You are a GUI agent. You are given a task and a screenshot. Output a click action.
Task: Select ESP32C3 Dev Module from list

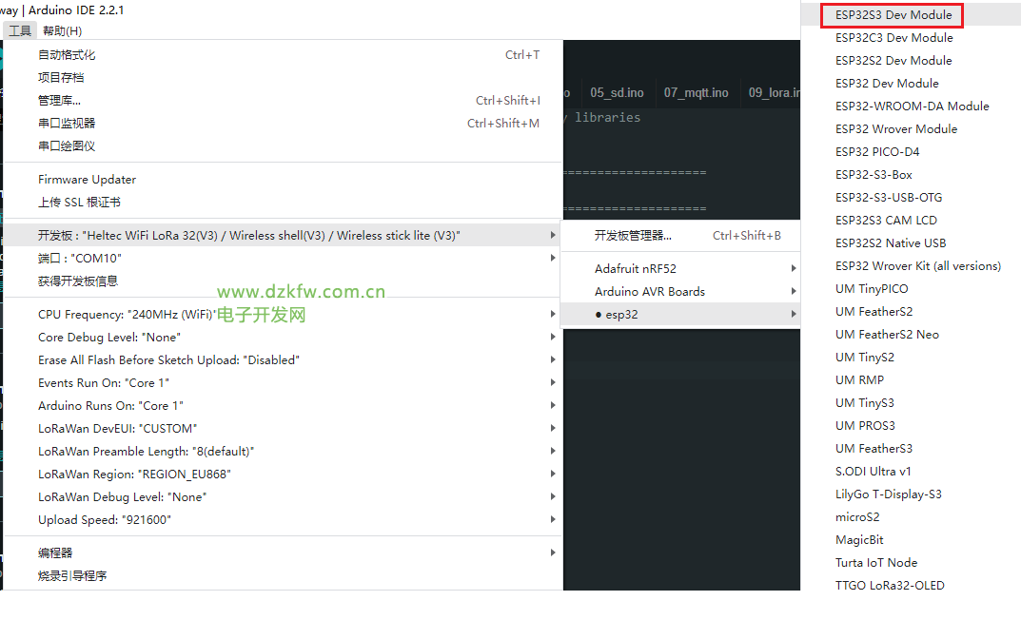[x=893, y=38]
